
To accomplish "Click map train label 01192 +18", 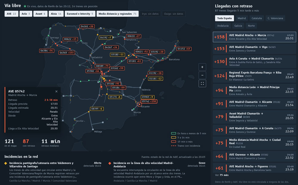I will (155, 73).
